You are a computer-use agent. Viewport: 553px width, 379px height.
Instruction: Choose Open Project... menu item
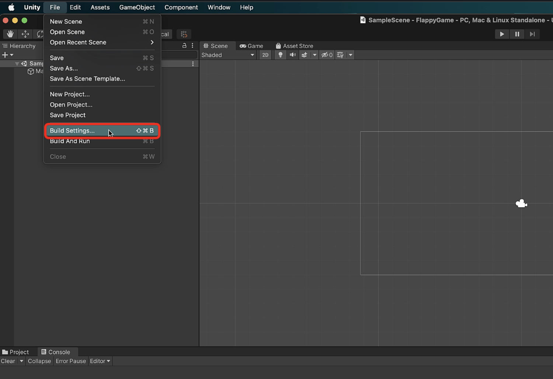(x=102, y=104)
